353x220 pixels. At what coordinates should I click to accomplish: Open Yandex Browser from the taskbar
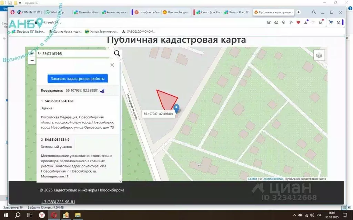[x=54, y=216]
